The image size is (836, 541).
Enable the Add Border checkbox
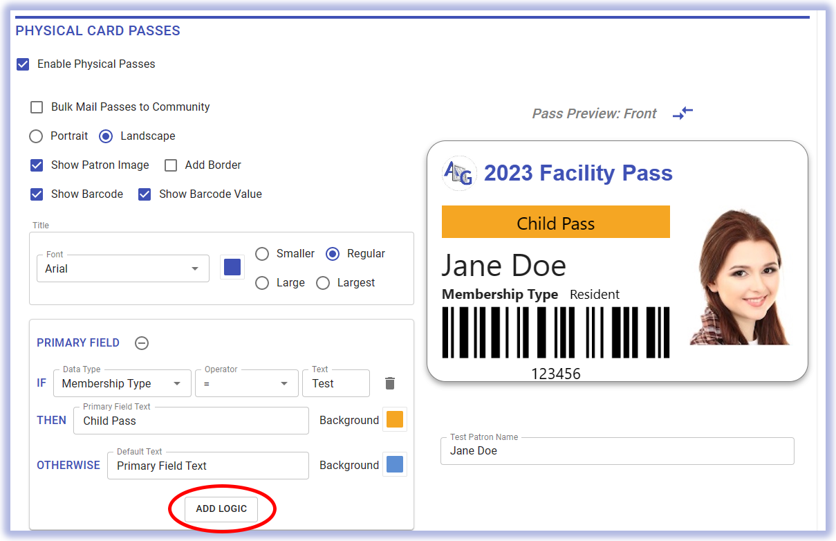[x=171, y=165]
